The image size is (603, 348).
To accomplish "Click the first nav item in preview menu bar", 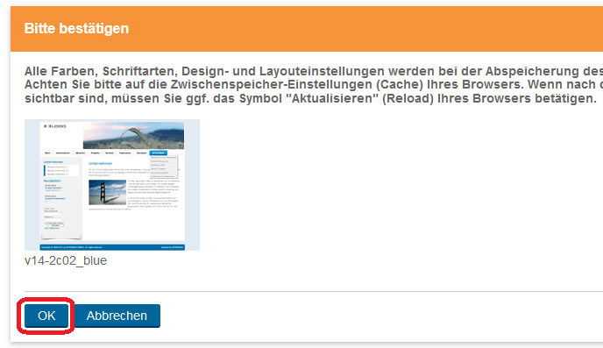I will pos(47,153).
